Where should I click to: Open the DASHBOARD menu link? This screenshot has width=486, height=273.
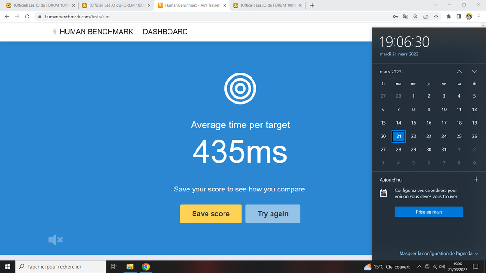[165, 32]
